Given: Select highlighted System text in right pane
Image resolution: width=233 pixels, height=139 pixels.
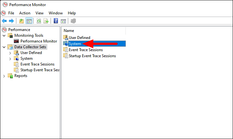Looking at the screenshot, I should 75,44.
